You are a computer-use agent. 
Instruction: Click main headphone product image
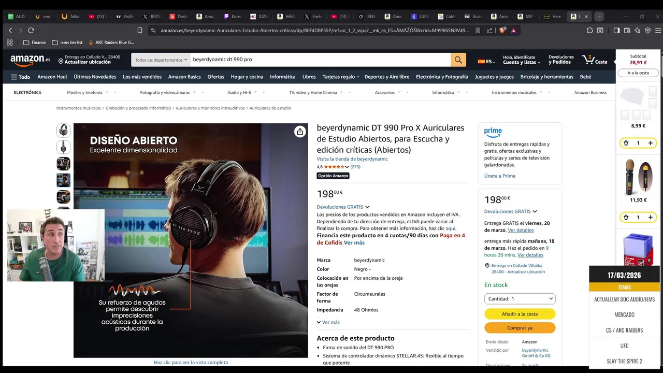(x=191, y=240)
